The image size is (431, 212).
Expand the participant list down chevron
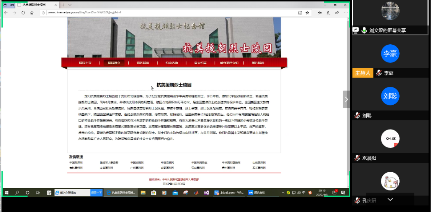(390, 199)
